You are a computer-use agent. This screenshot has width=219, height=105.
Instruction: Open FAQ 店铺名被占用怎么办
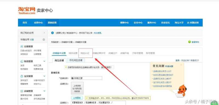162,71
